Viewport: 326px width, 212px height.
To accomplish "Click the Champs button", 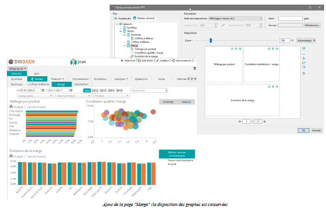I will (x=168, y=102).
